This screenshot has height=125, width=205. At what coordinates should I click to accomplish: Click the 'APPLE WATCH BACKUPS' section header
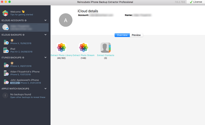[x=15, y=89]
